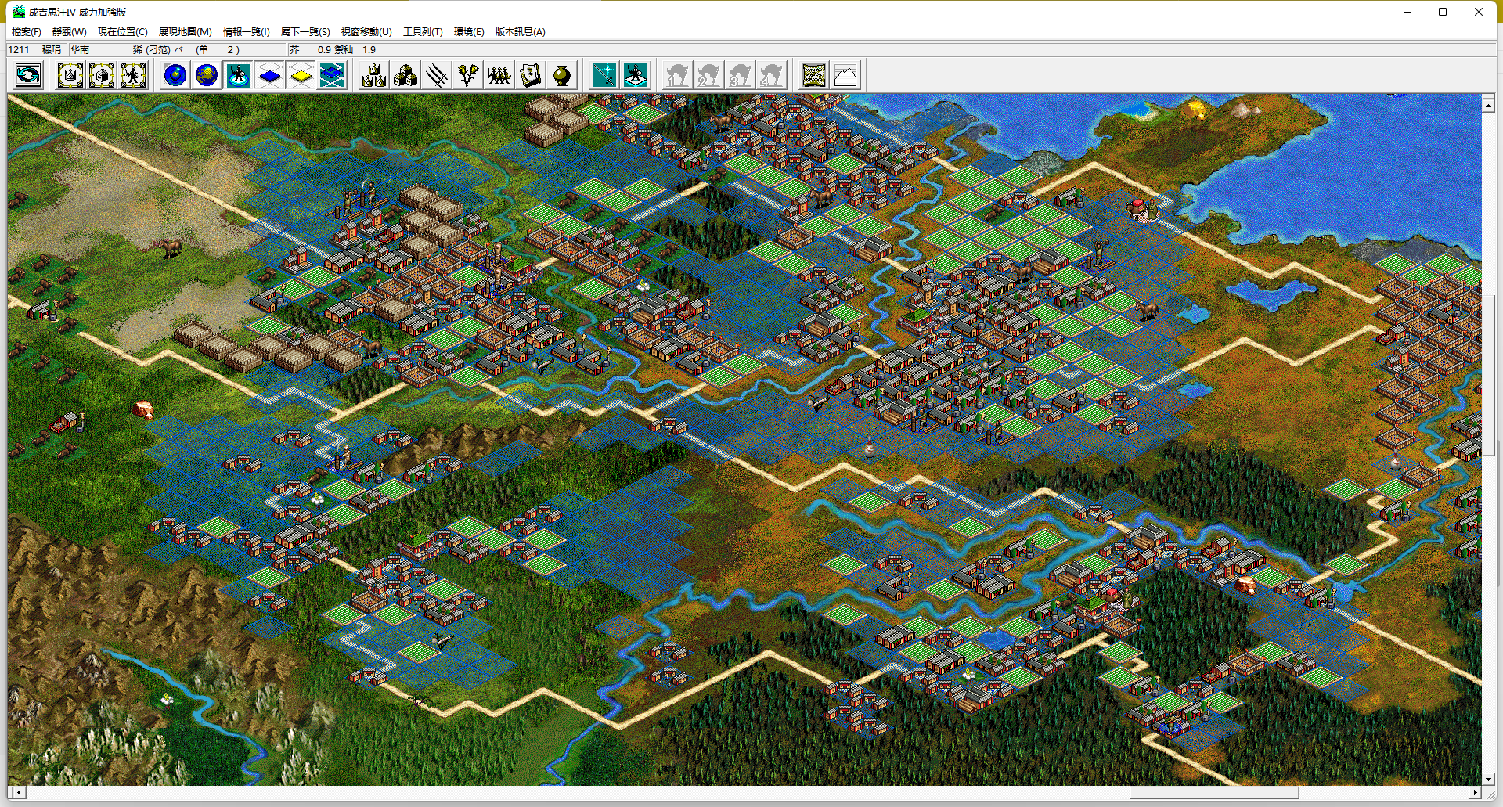Expand the 環境(E) menu
Image resolution: width=1503 pixels, height=807 pixels.
[x=469, y=32]
